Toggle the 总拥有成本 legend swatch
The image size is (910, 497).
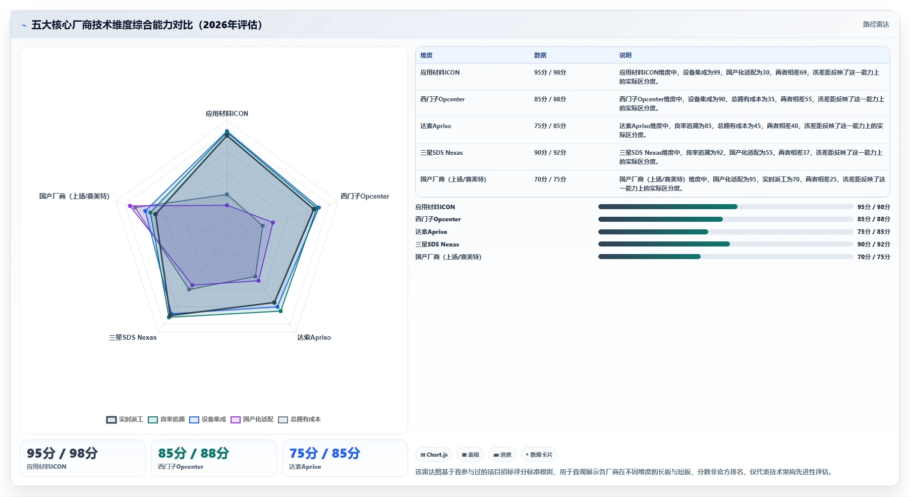pos(283,420)
